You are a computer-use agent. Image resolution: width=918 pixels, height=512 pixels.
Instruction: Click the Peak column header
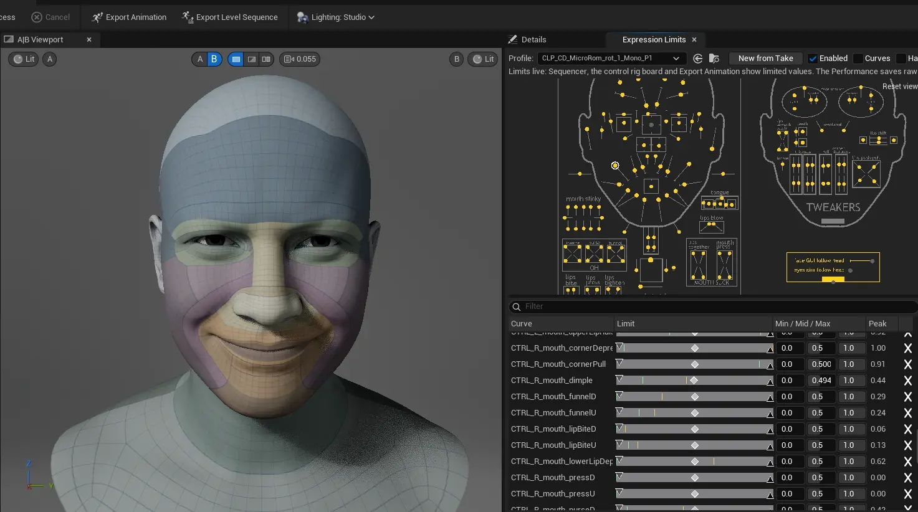[x=877, y=324]
